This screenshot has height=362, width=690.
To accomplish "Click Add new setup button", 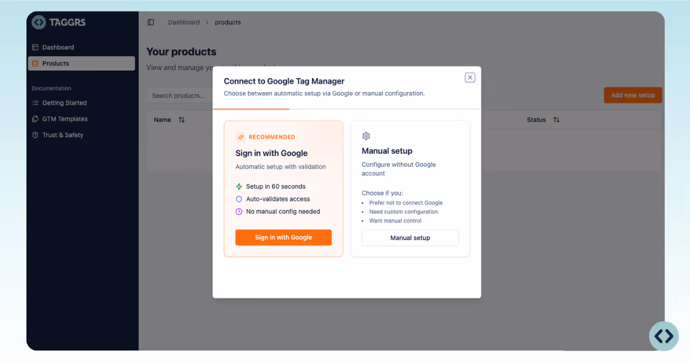I will (x=632, y=95).
